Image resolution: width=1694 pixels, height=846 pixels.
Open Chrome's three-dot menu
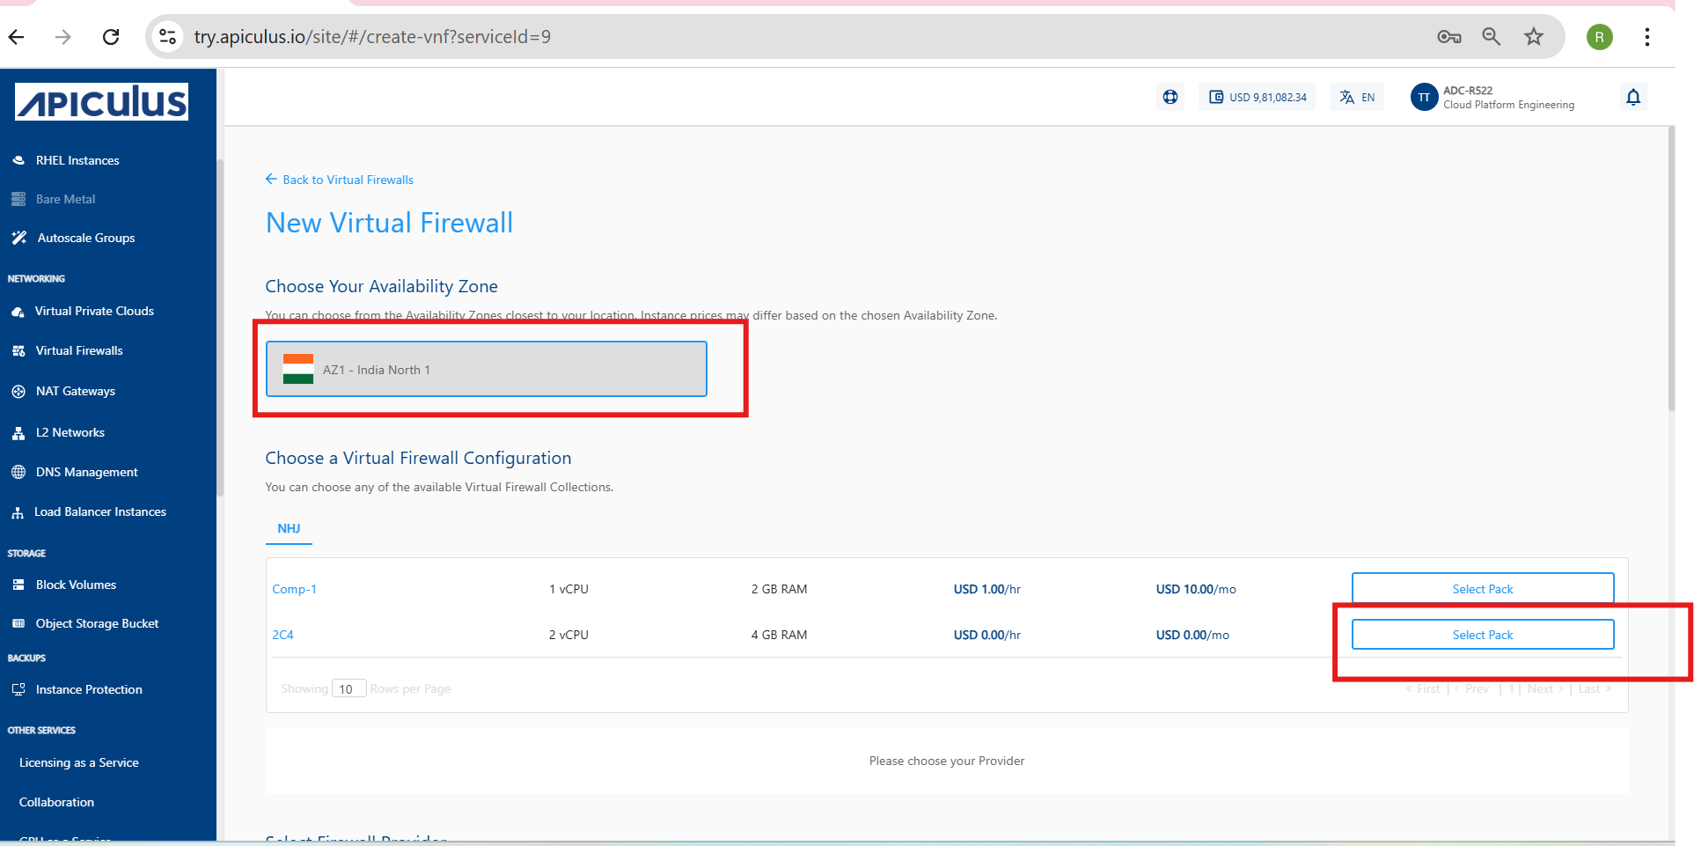1646,36
